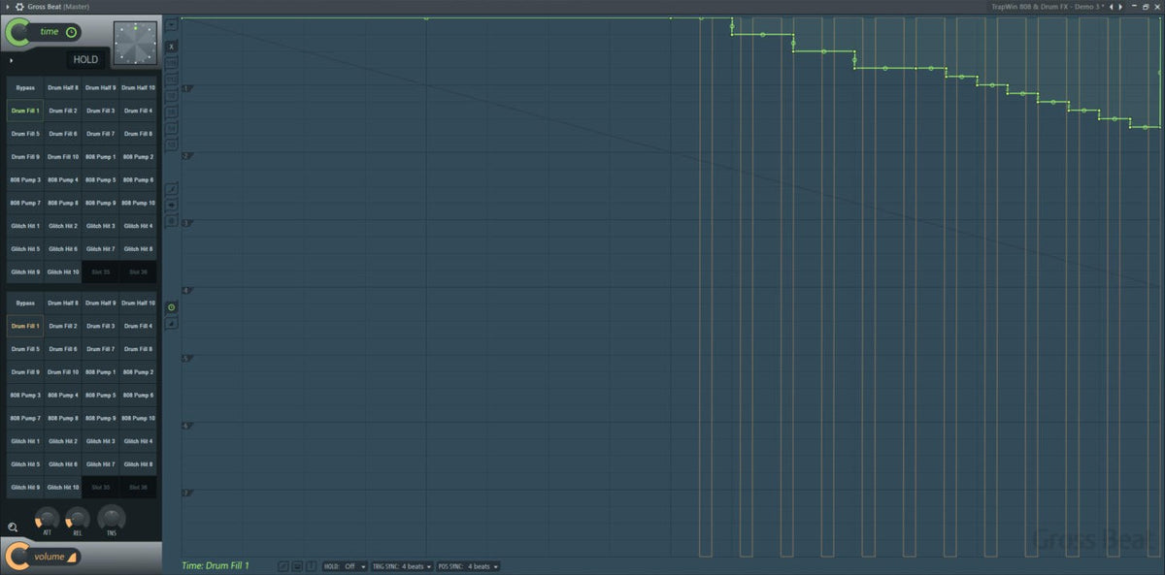Open the gear detailed settings icon
The height and width of the screenshot is (575, 1165).
(x=19, y=6)
